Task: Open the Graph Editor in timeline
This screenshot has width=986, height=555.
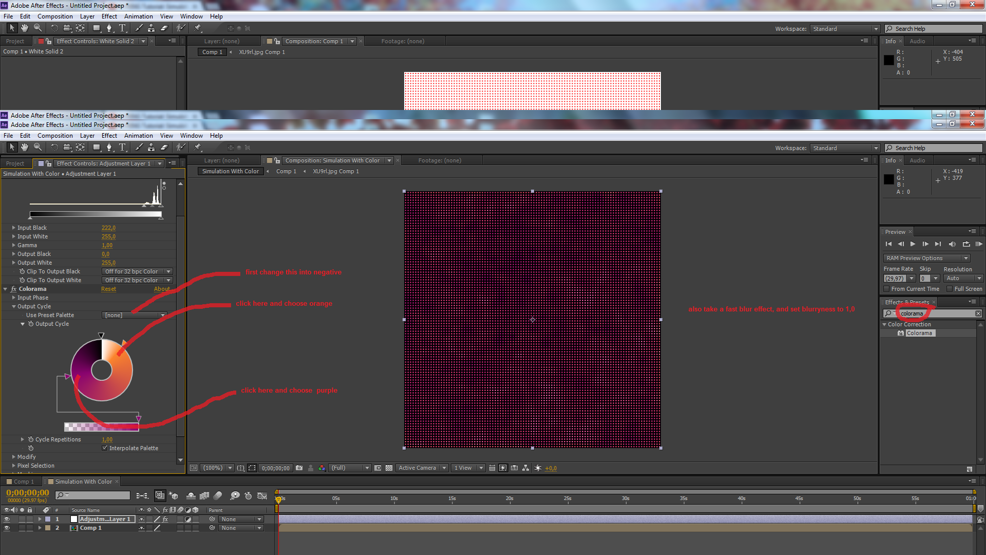Action: (x=262, y=496)
